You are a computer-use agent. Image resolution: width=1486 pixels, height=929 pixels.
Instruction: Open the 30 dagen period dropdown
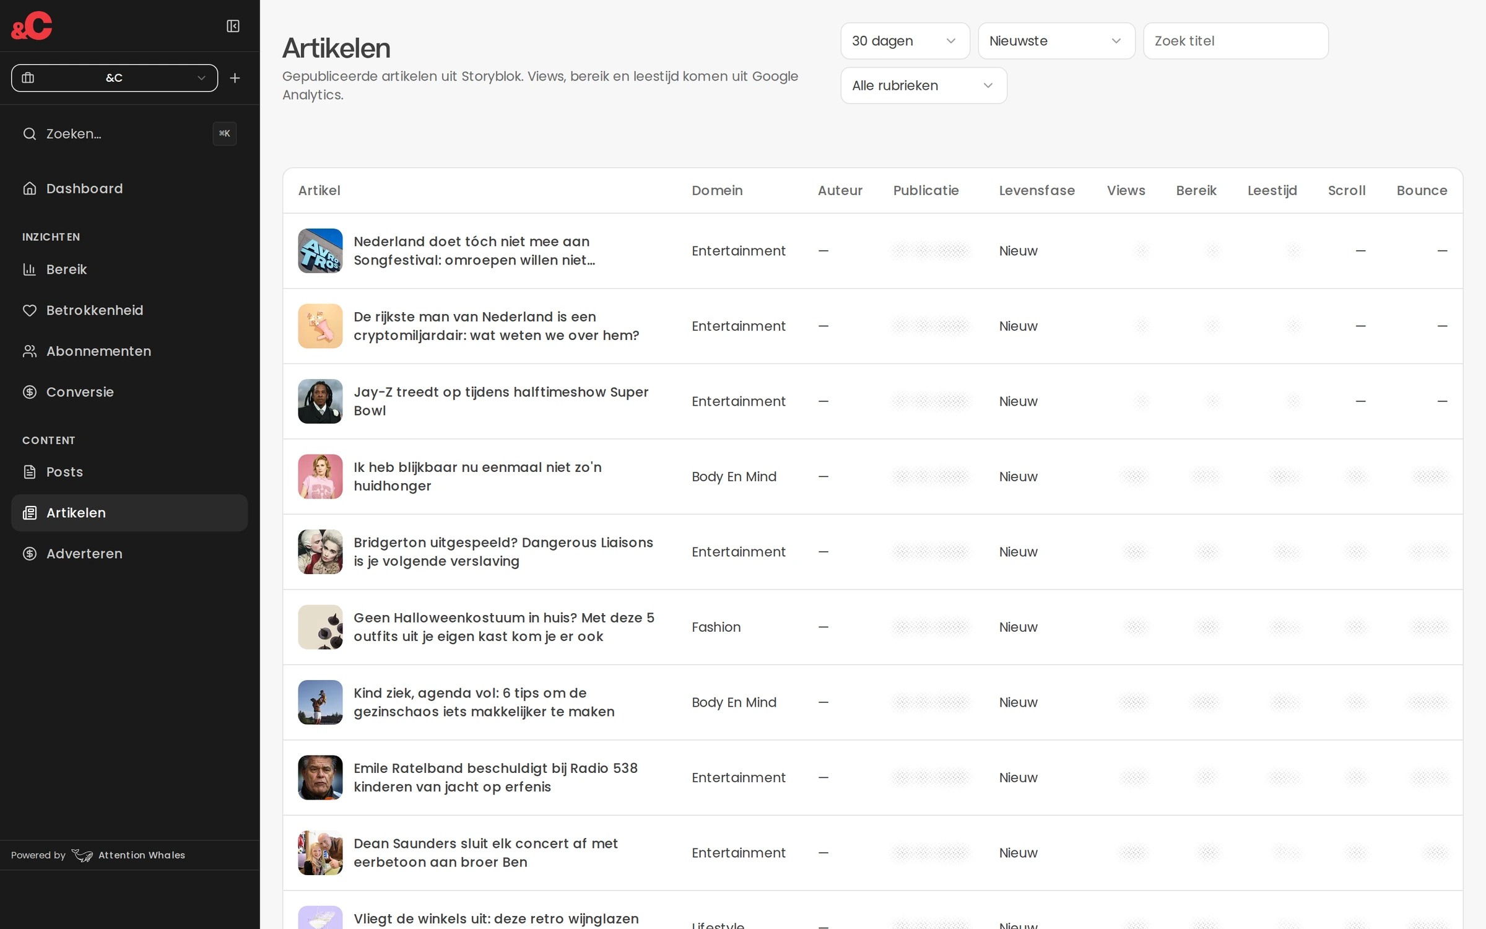click(905, 41)
